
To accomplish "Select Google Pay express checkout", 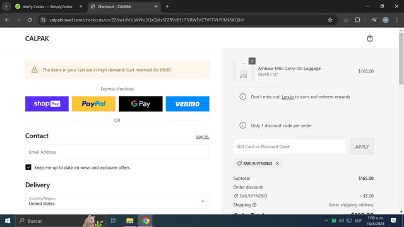I will 141,103.
